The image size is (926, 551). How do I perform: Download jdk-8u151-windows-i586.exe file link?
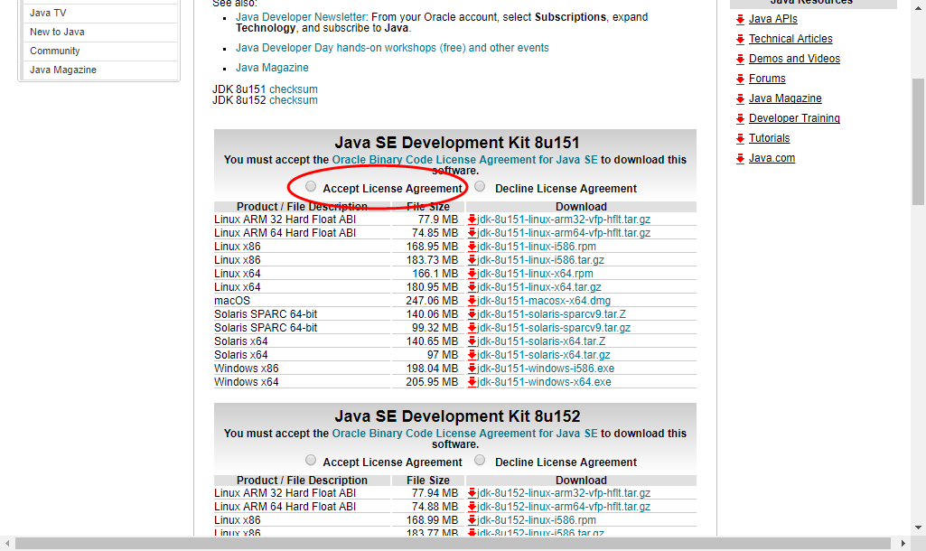coord(546,369)
